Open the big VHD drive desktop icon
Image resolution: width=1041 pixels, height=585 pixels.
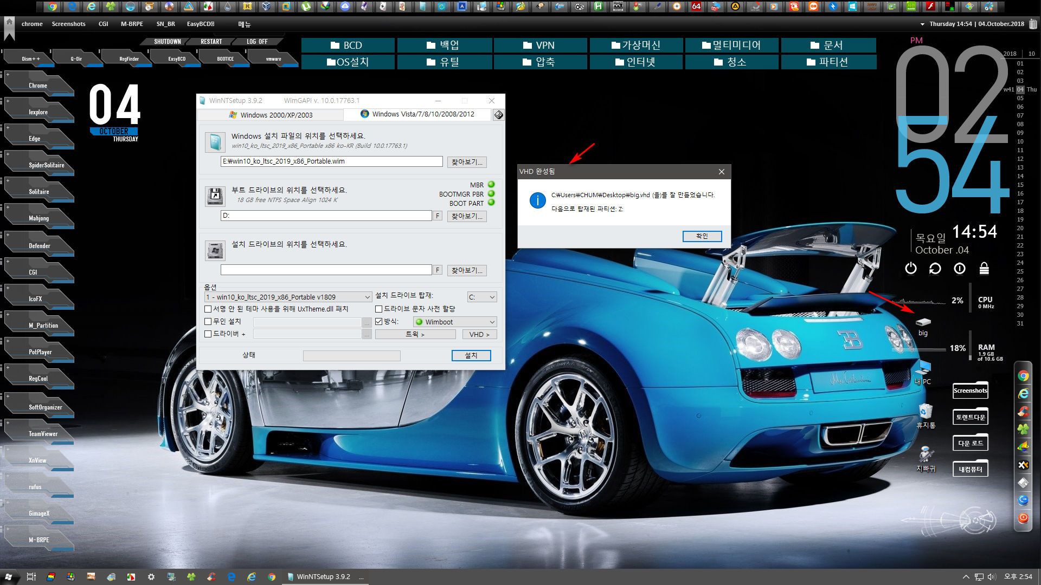923,327
